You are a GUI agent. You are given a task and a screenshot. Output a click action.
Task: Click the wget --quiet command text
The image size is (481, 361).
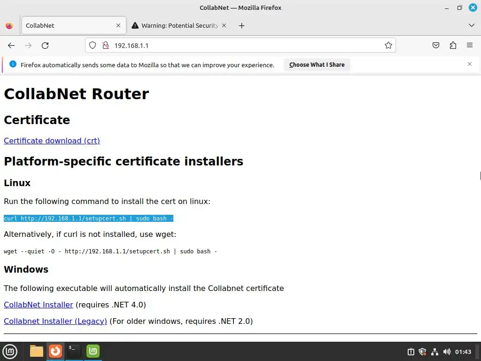[x=110, y=251]
